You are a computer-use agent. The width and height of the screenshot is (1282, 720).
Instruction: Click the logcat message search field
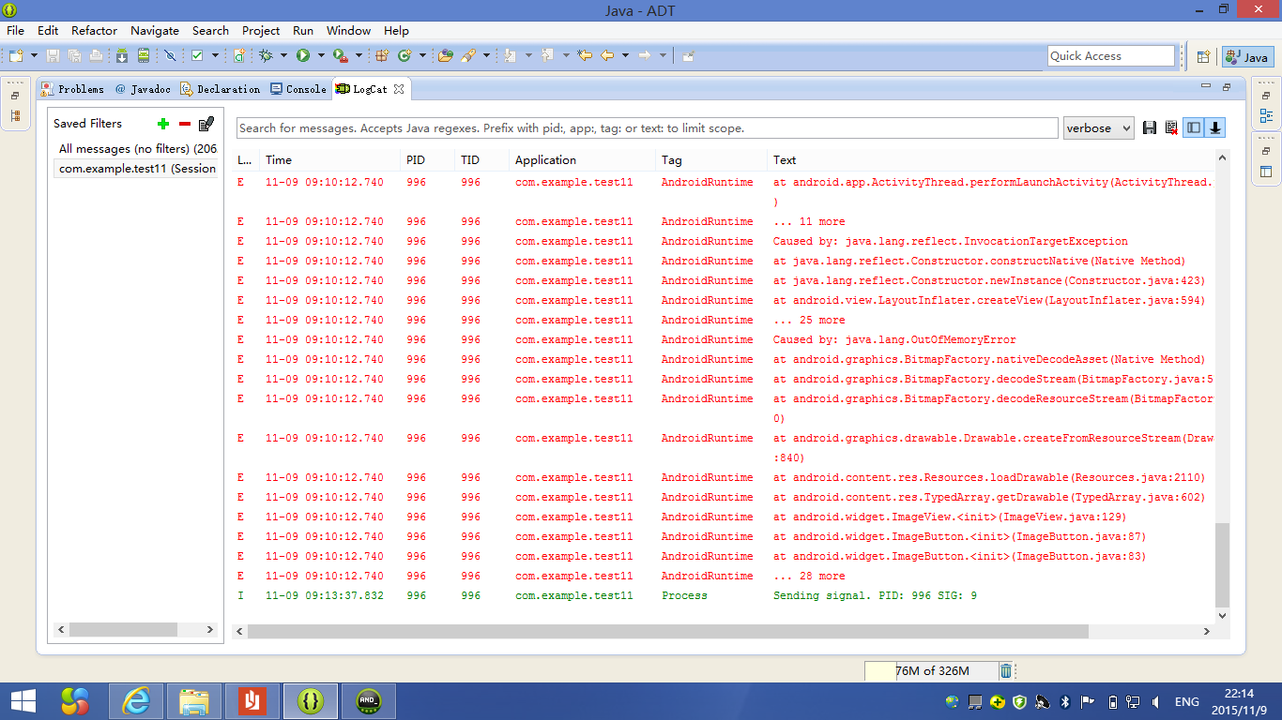tap(647, 128)
